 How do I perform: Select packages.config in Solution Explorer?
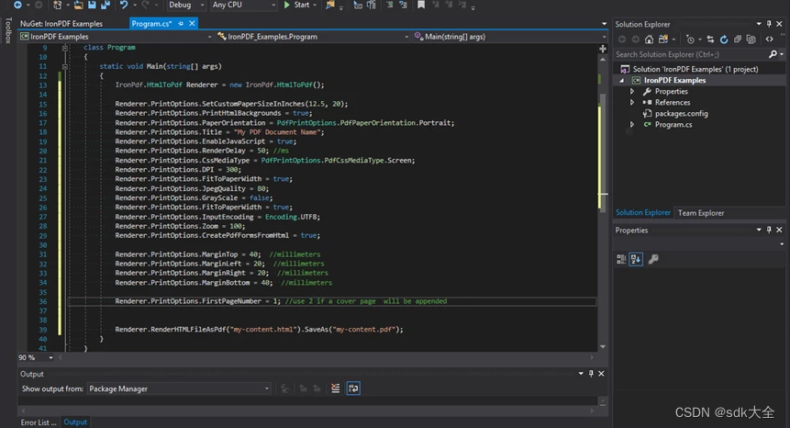click(681, 114)
